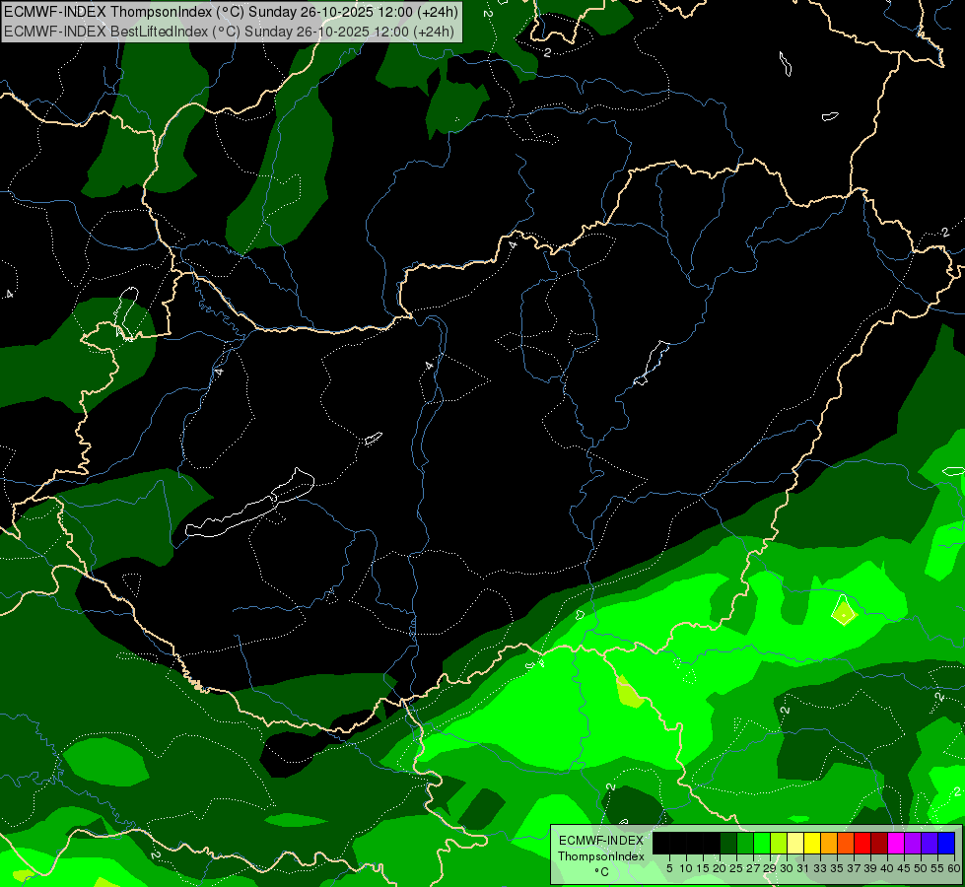Click the legend scale value 39

point(870,868)
